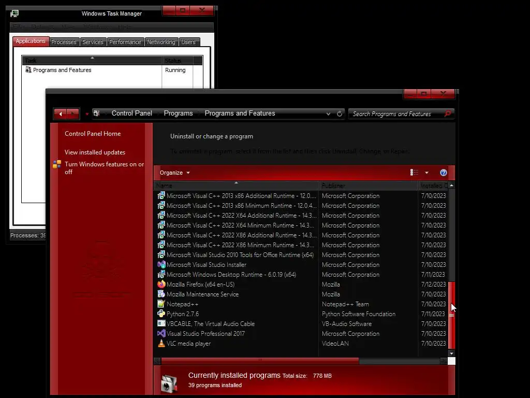Viewport: 530px width, 398px height.
Task: Click the Windows Desktop Runtime 6.0.19 icon
Action: (161, 275)
